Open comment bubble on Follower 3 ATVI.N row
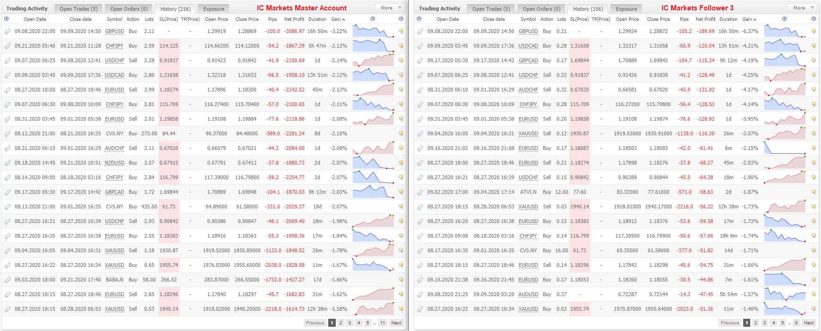The image size is (821, 331). (x=813, y=192)
